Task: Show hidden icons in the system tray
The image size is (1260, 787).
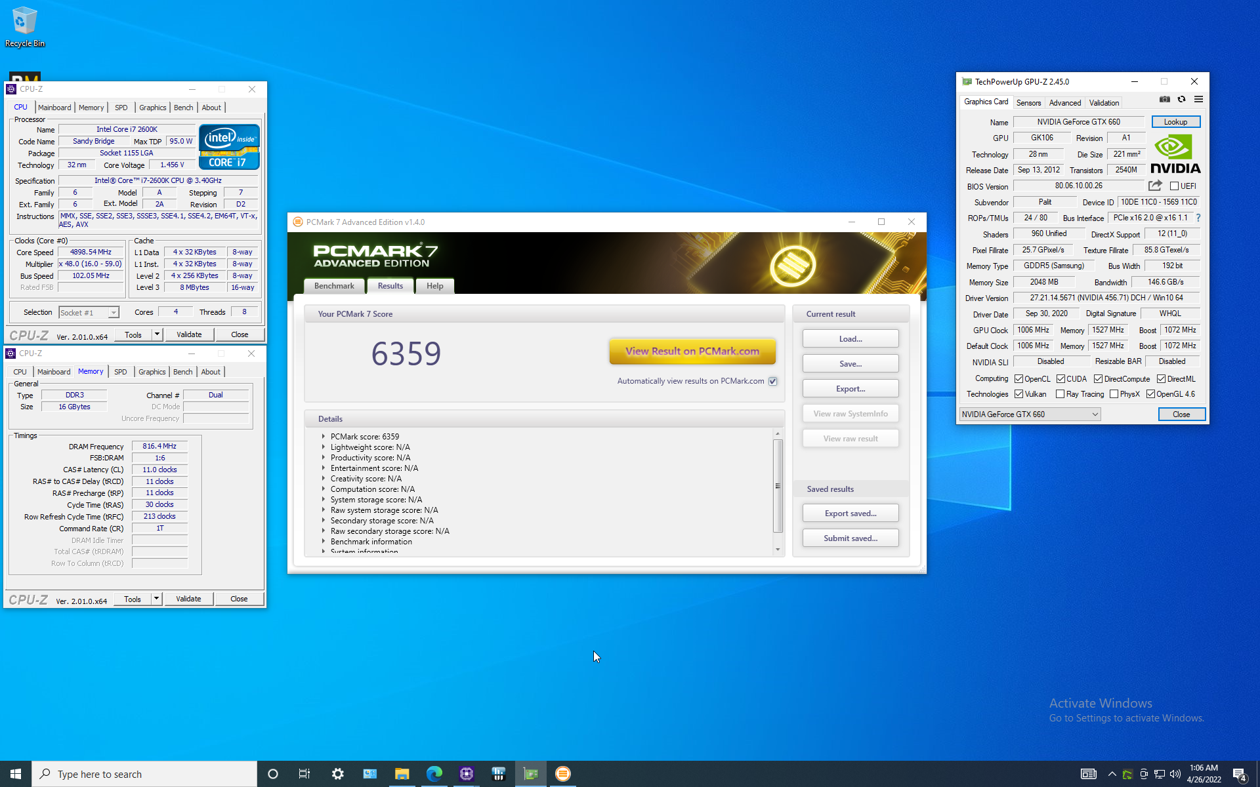Action: [x=1112, y=774]
